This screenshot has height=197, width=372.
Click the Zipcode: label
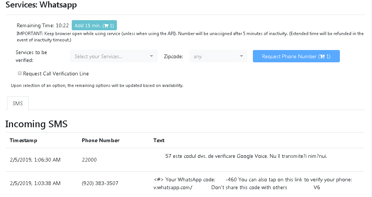pyautogui.click(x=173, y=56)
